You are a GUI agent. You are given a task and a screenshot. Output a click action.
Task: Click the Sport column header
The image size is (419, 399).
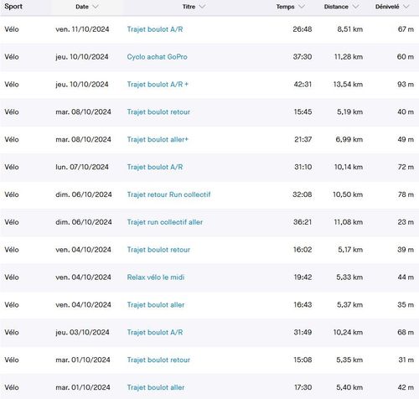[x=13, y=7]
